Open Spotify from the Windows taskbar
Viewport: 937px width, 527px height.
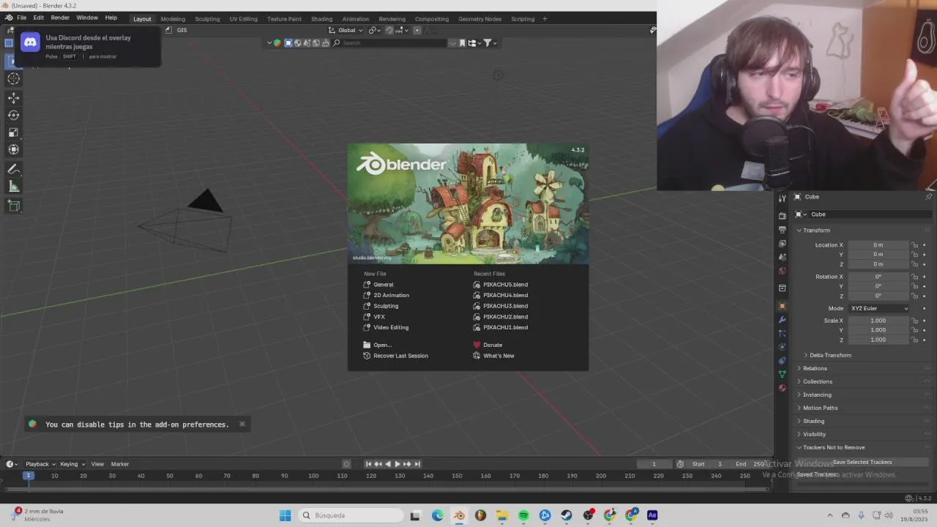point(523,515)
